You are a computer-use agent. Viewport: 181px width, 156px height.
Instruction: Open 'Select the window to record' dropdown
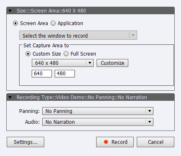tap(78, 35)
